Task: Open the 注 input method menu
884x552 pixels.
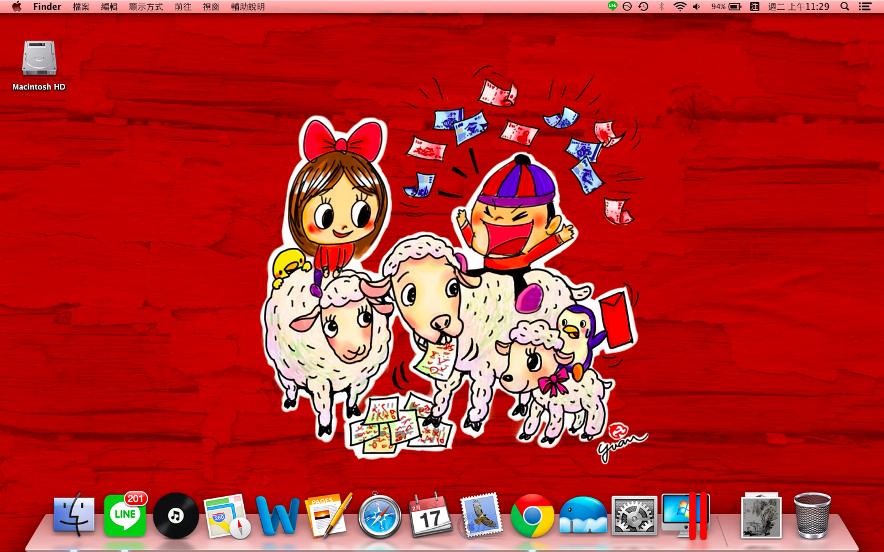Action: [x=755, y=7]
